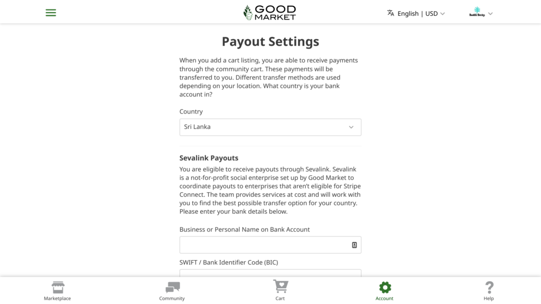Click the translate language icon

(x=390, y=13)
